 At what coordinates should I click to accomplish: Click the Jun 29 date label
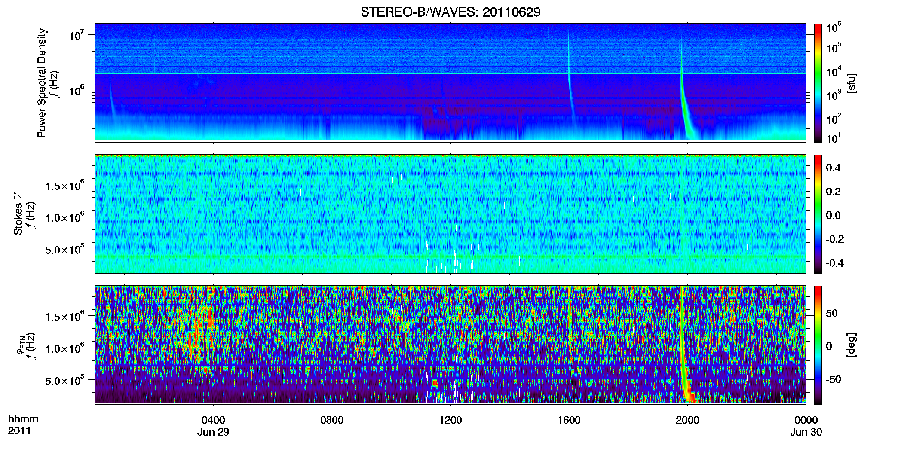[213, 432]
